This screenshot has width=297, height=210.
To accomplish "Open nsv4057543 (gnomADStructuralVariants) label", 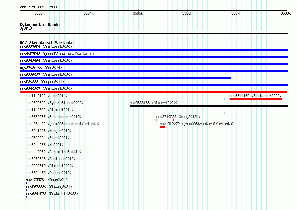I will coord(57,54).
